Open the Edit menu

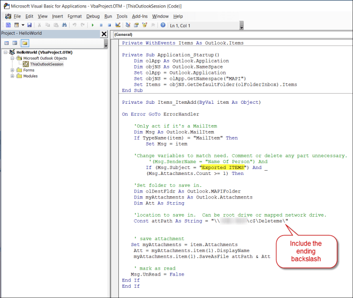[29, 16]
